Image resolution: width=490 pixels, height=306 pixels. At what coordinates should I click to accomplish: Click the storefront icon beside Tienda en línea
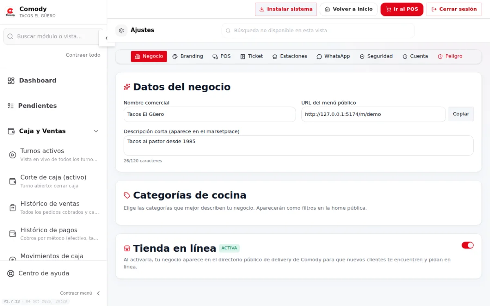[127, 248]
